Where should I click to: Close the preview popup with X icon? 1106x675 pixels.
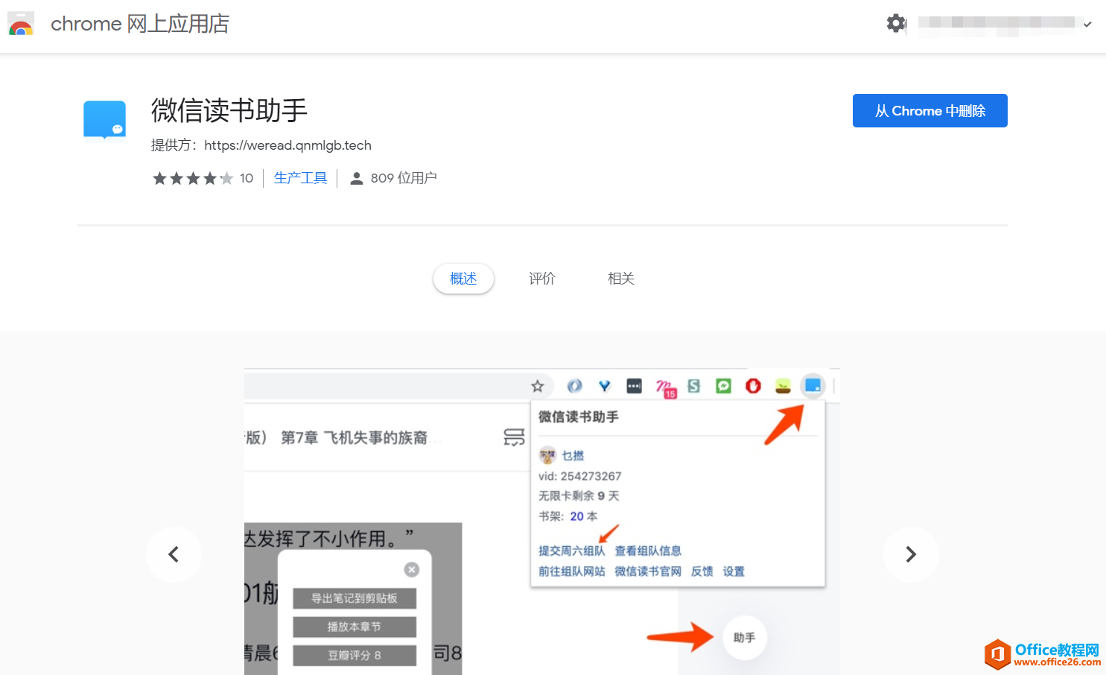coord(412,570)
